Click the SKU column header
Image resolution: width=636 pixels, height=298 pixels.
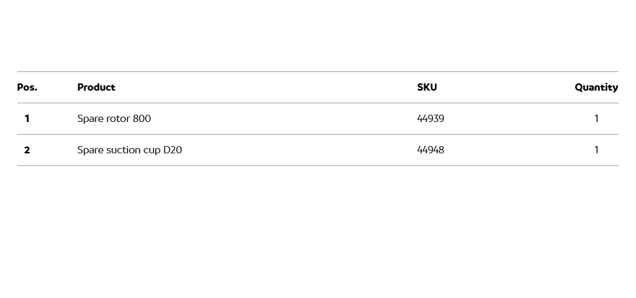[427, 87]
